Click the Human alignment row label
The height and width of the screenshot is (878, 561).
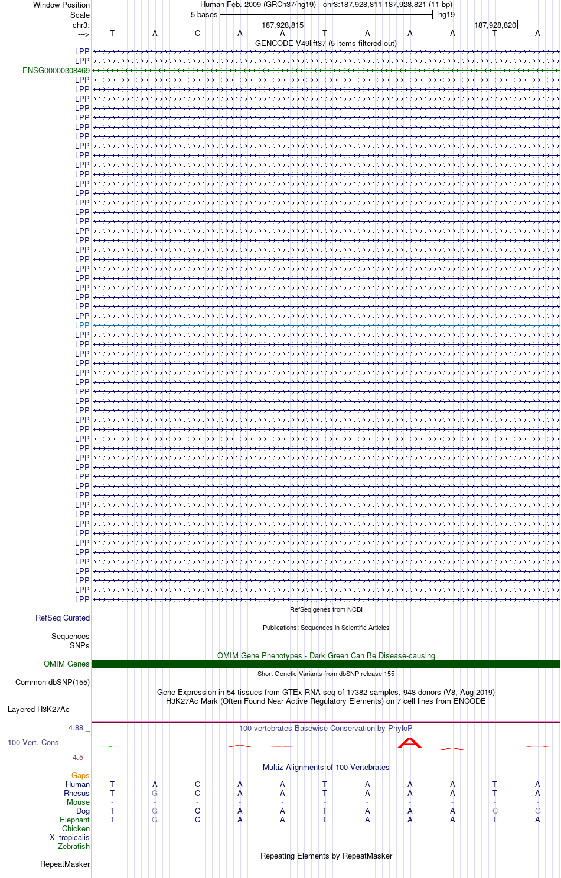pyautogui.click(x=77, y=785)
